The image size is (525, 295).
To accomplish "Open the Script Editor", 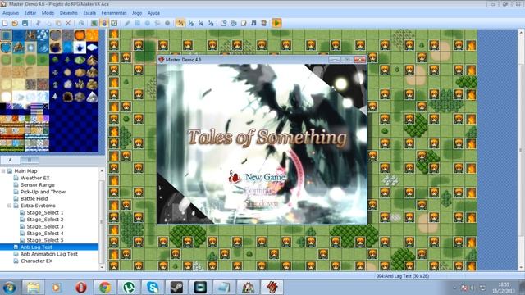I will pyautogui.click(x=244, y=23).
